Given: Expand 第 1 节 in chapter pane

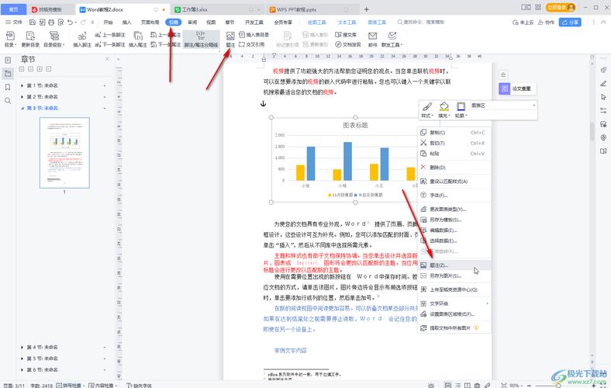Looking at the screenshot, I should (x=22, y=85).
